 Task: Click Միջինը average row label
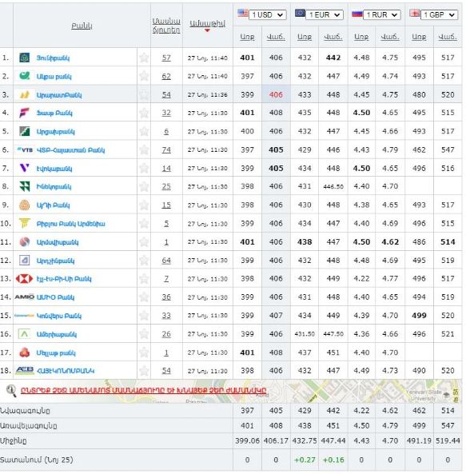coord(14,441)
